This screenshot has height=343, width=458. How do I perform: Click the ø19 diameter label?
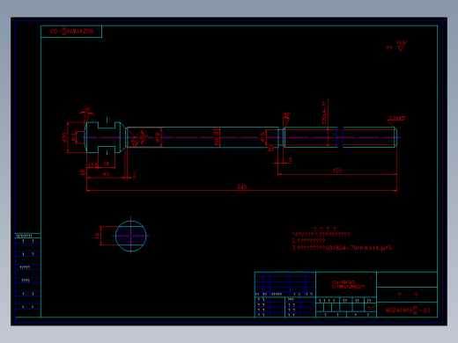[158, 137]
